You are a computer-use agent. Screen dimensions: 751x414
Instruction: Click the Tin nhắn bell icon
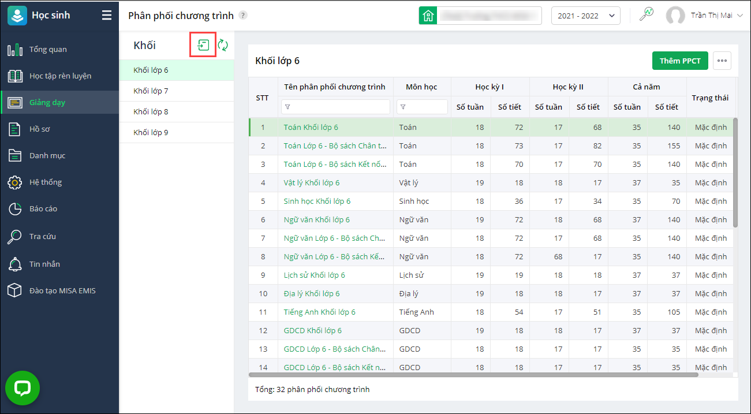[15, 264]
